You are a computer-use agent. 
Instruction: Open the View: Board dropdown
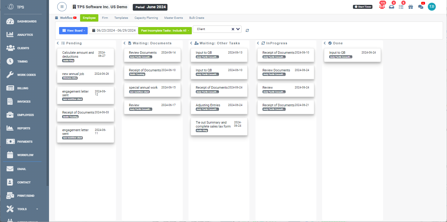click(73, 31)
